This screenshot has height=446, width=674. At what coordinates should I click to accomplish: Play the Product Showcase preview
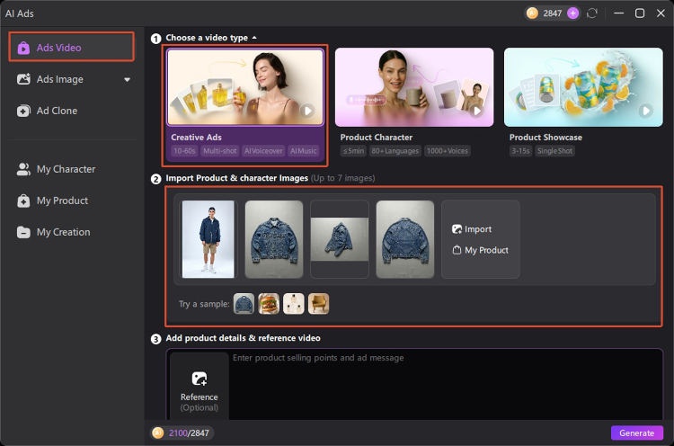[645, 111]
